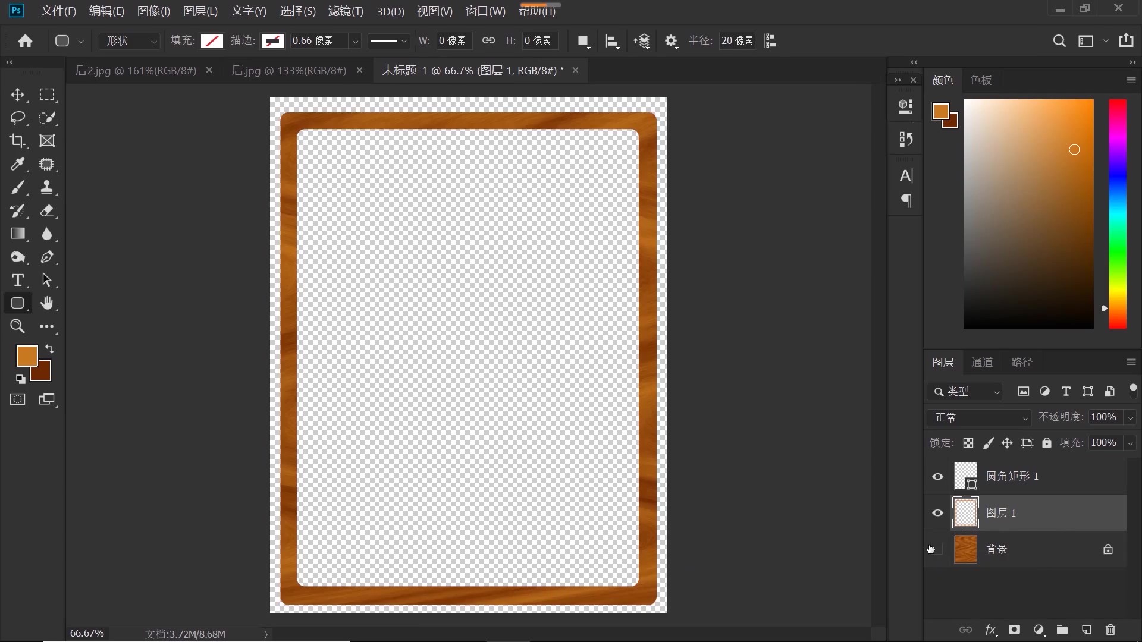Click the delete layer trash icon
This screenshot has width=1142, height=642.
1110,630
